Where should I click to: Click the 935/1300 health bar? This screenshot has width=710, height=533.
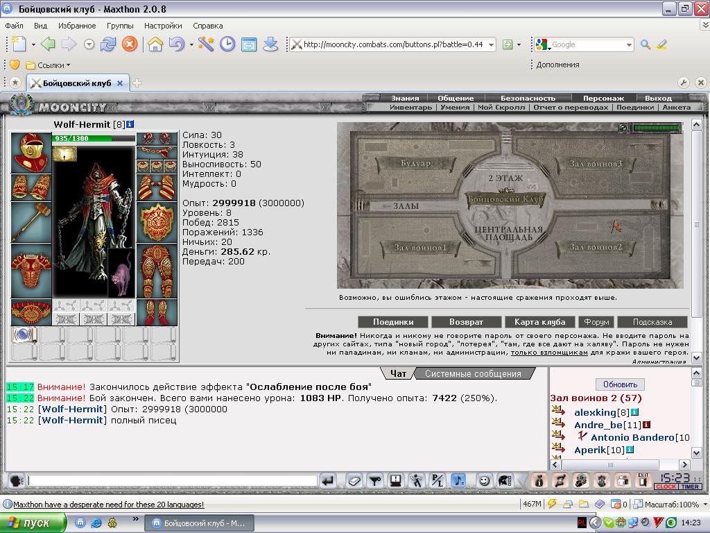point(94,138)
